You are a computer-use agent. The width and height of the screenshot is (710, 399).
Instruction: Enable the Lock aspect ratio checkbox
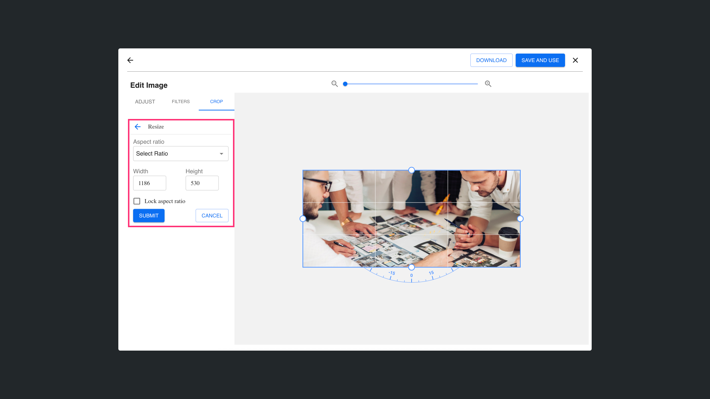(137, 201)
